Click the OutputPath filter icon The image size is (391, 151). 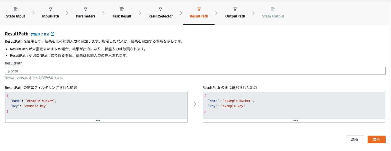point(235,9)
